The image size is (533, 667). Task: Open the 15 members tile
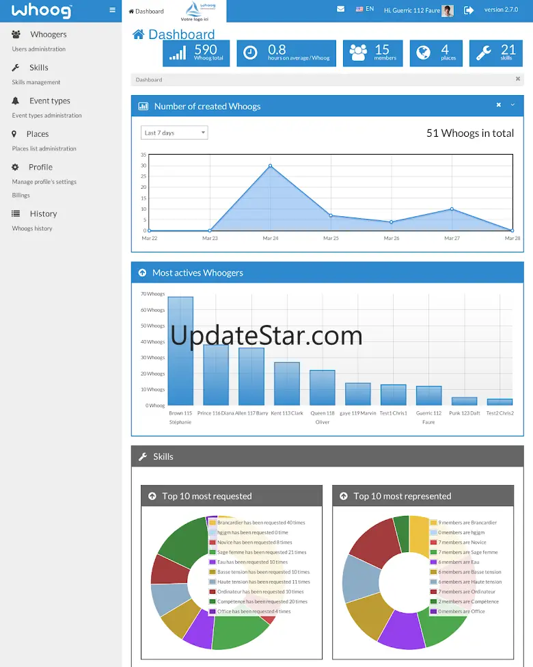tap(373, 53)
